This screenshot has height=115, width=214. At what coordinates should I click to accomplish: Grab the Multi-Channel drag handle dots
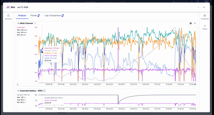[x=35, y=23]
